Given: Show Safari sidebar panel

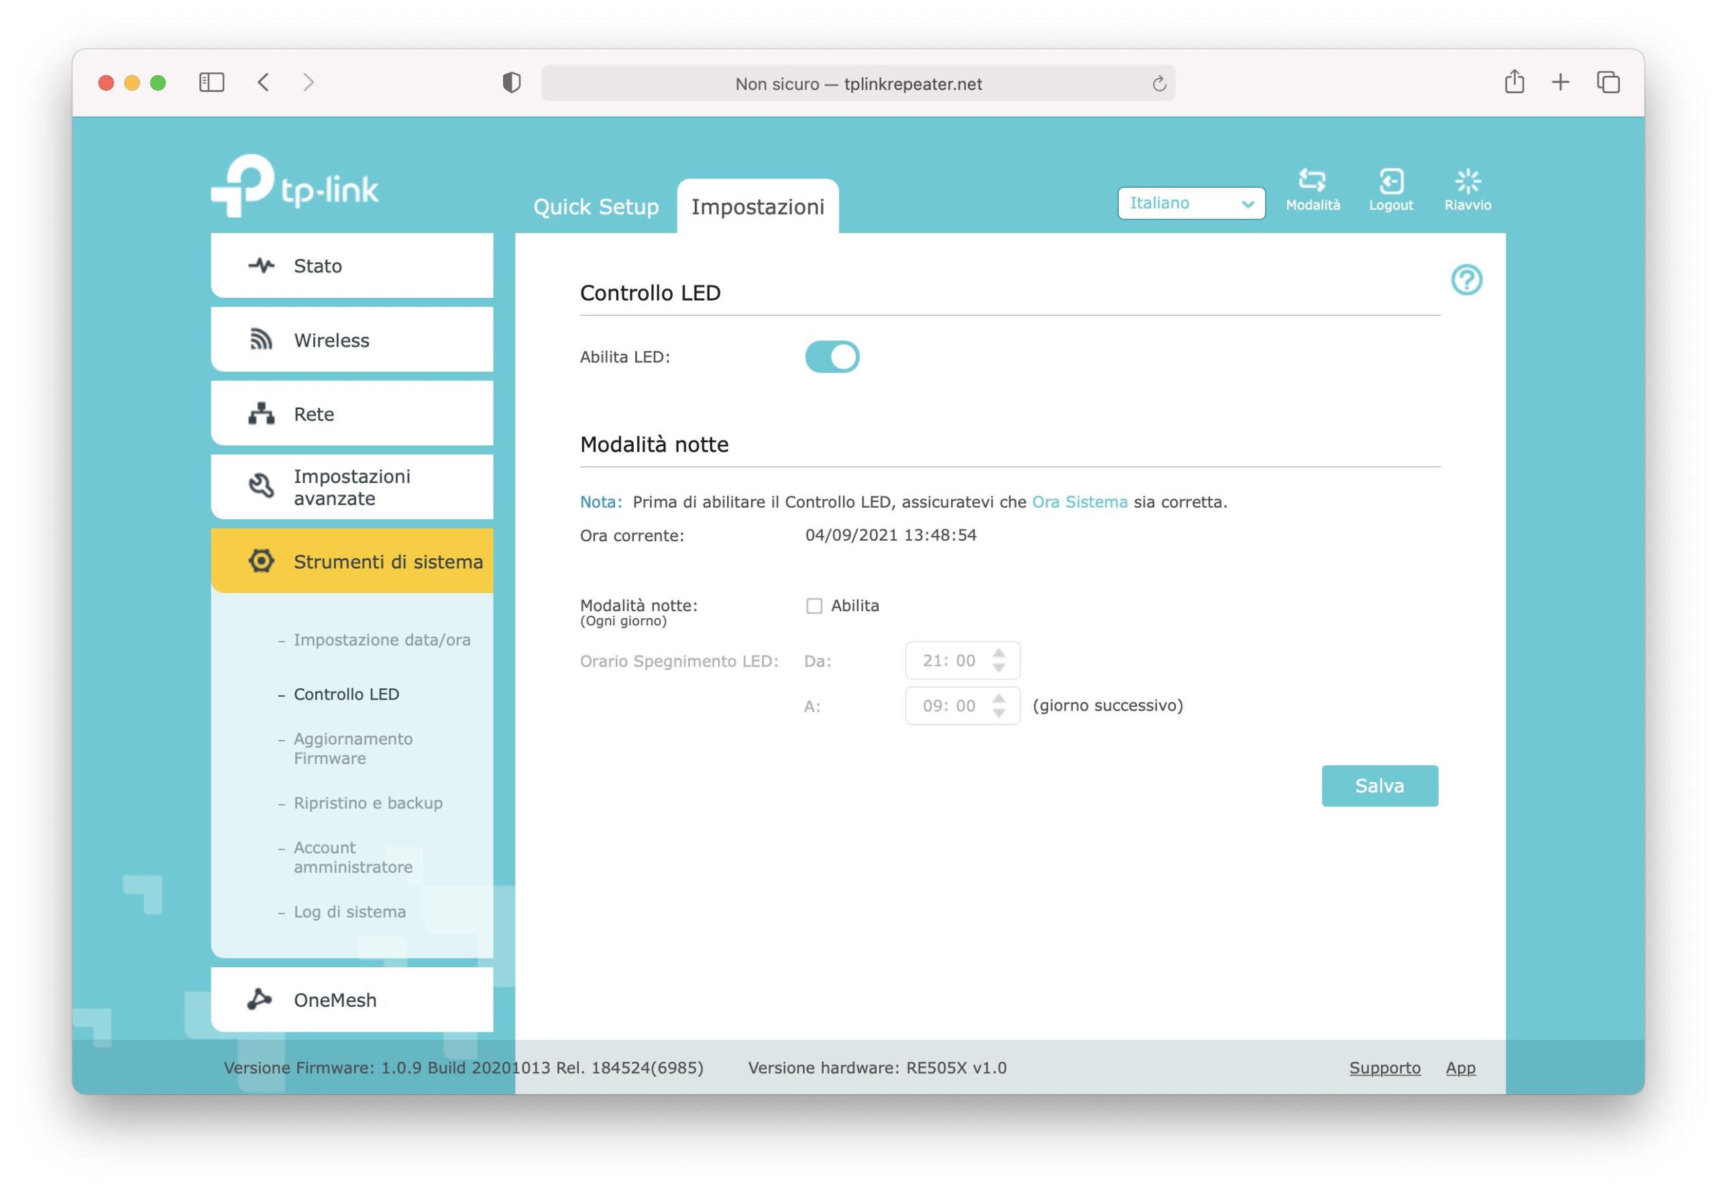Looking at the screenshot, I should [x=212, y=82].
